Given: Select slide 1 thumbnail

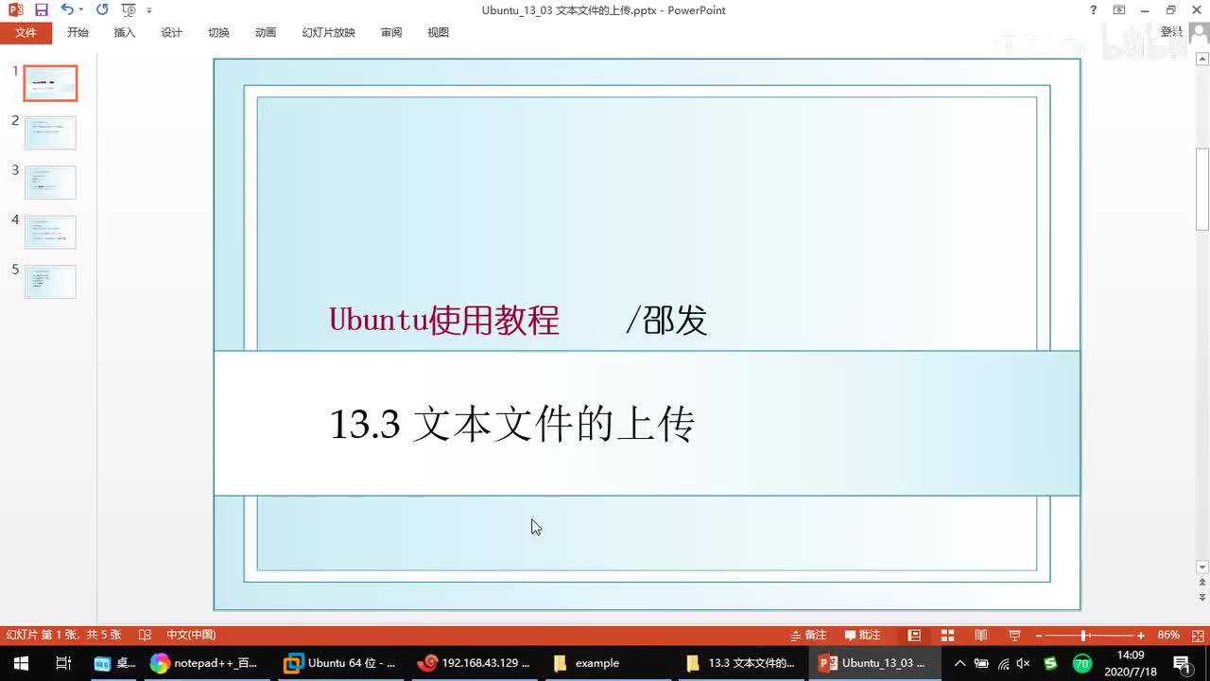Looking at the screenshot, I should point(50,83).
